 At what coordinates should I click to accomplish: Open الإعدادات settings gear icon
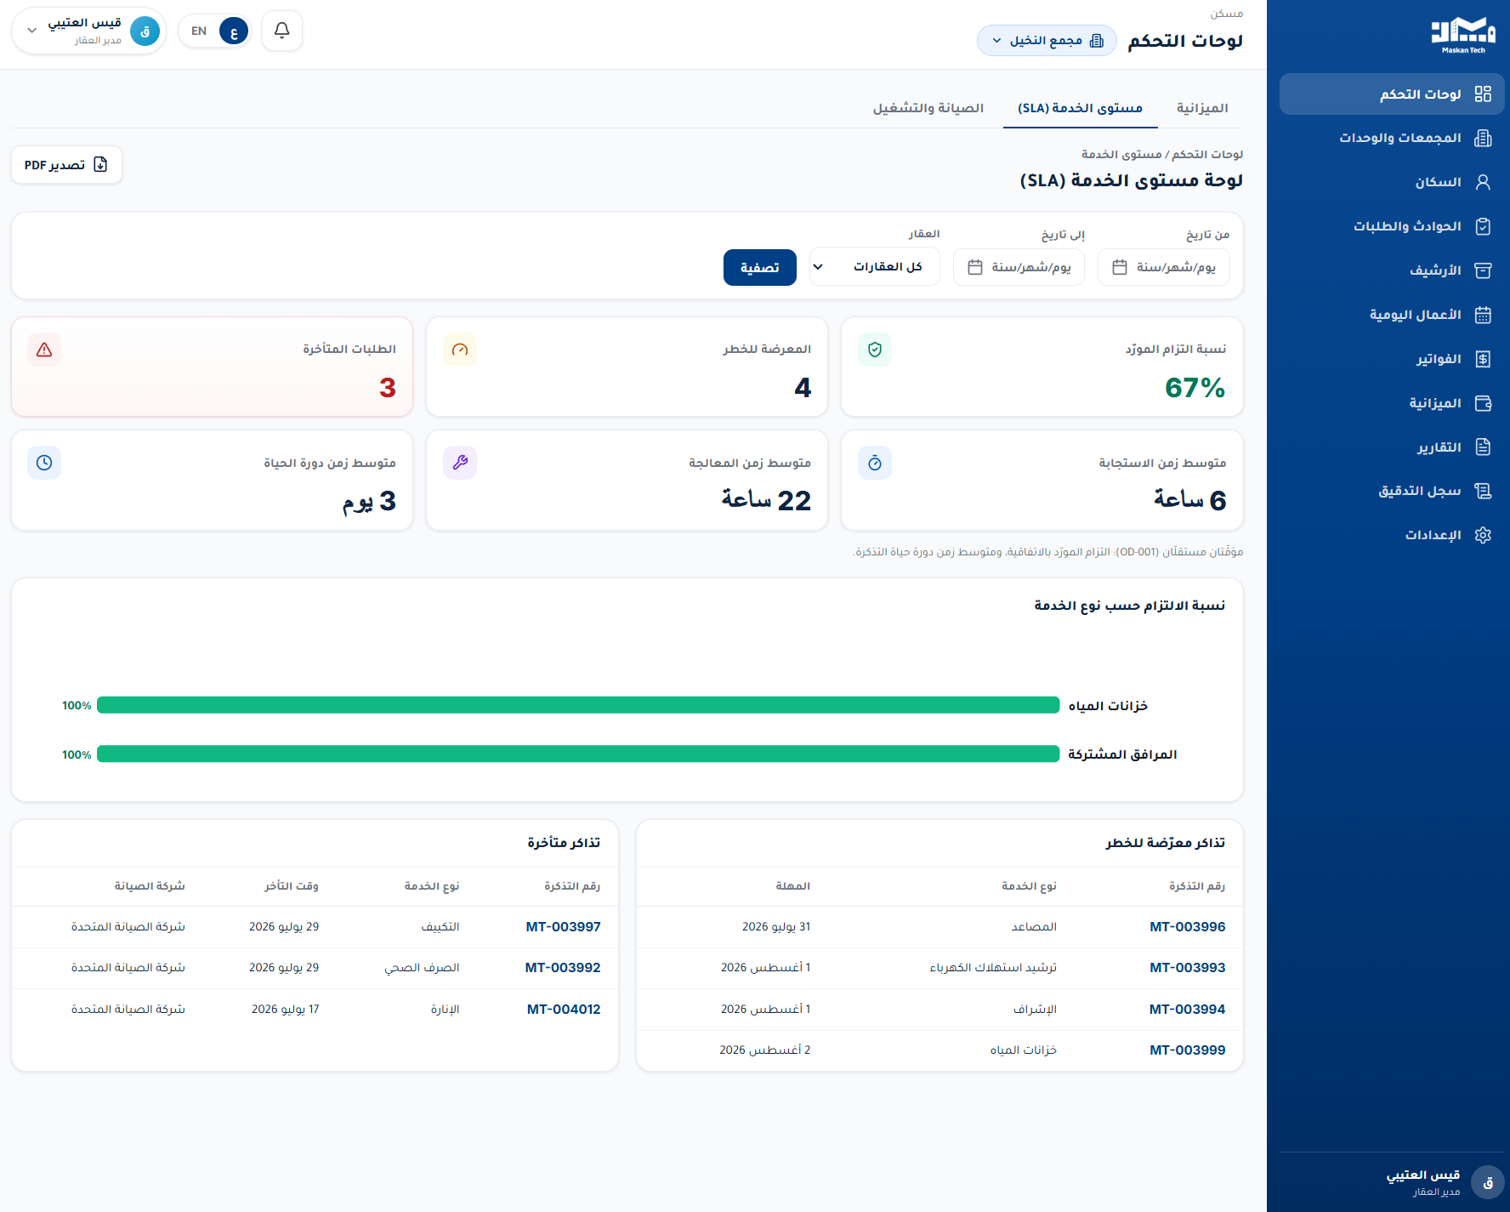pos(1483,535)
